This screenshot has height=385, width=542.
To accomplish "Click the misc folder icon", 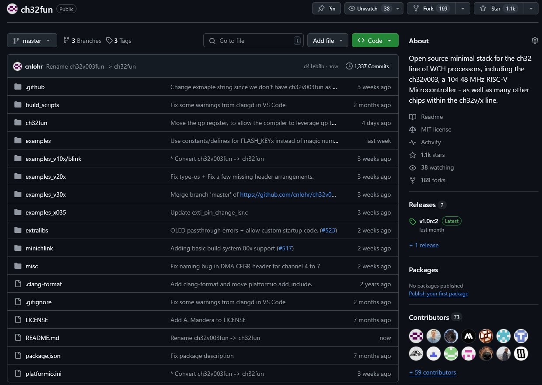I will (x=18, y=266).
